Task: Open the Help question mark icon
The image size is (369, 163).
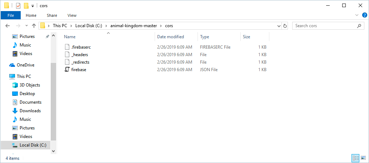Action: pos(364,15)
